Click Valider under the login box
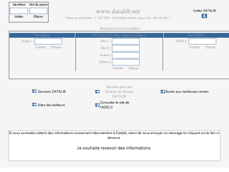This screenshot has width=229, height=172. pos(19,16)
